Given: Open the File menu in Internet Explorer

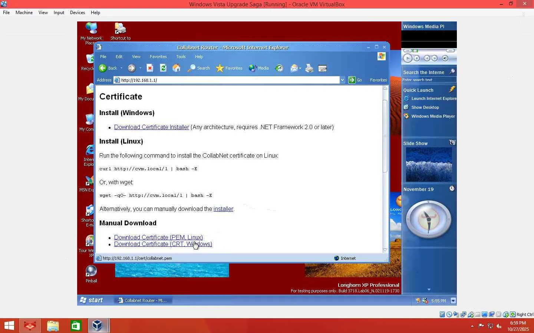Looking at the screenshot, I should point(103,57).
